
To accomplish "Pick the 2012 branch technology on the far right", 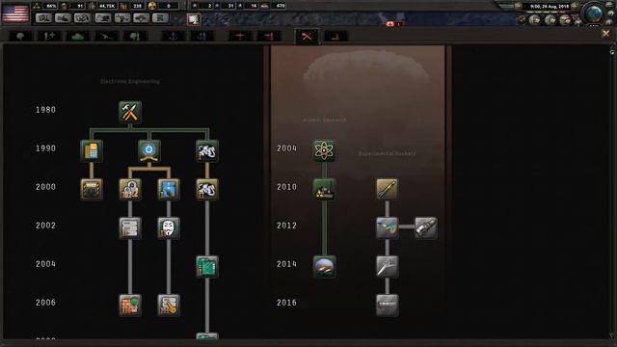I will pyautogui.click(x=426, y=227).
